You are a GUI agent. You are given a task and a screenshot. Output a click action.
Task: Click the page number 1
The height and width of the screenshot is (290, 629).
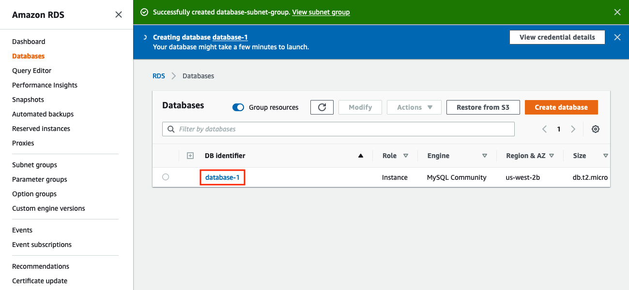559,129
